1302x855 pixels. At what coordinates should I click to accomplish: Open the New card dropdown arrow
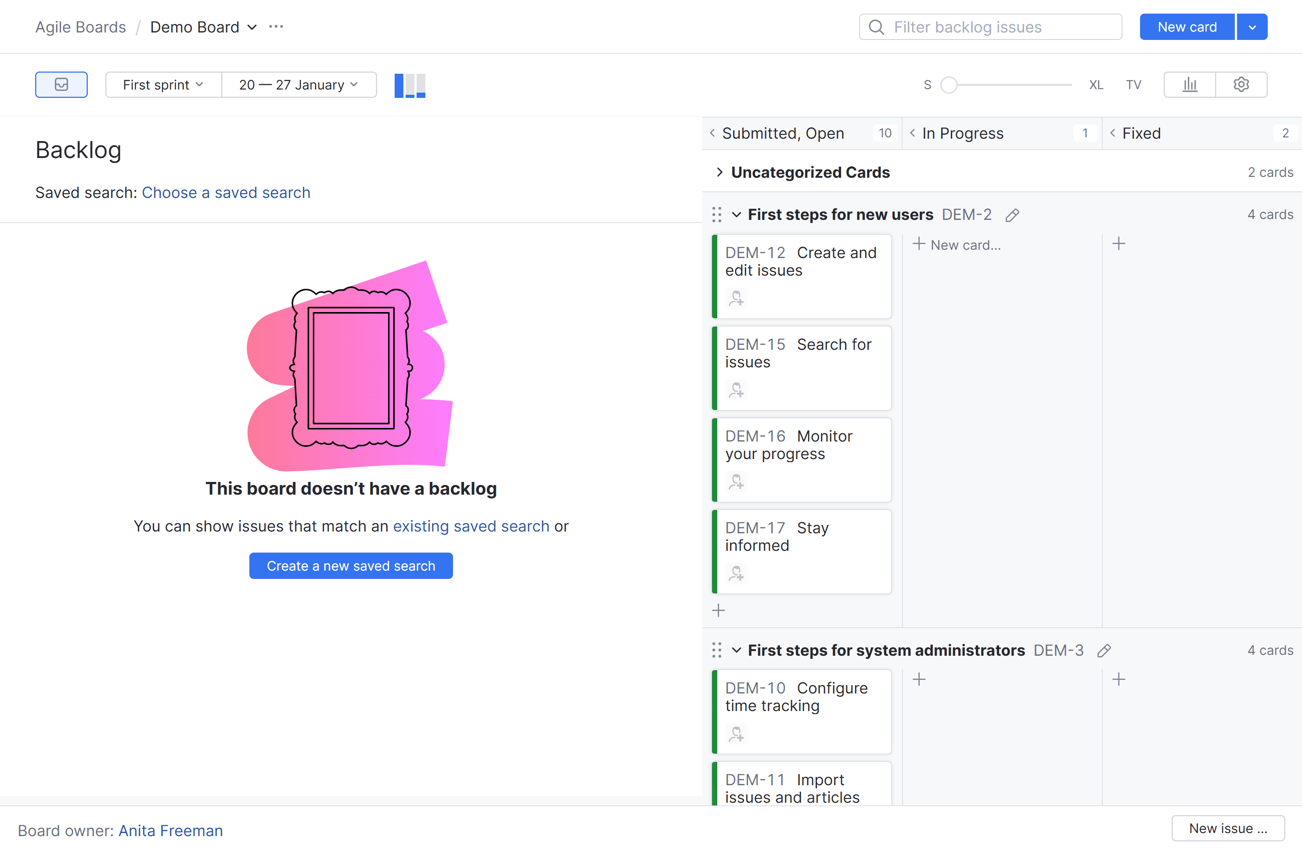(1252, 27)
